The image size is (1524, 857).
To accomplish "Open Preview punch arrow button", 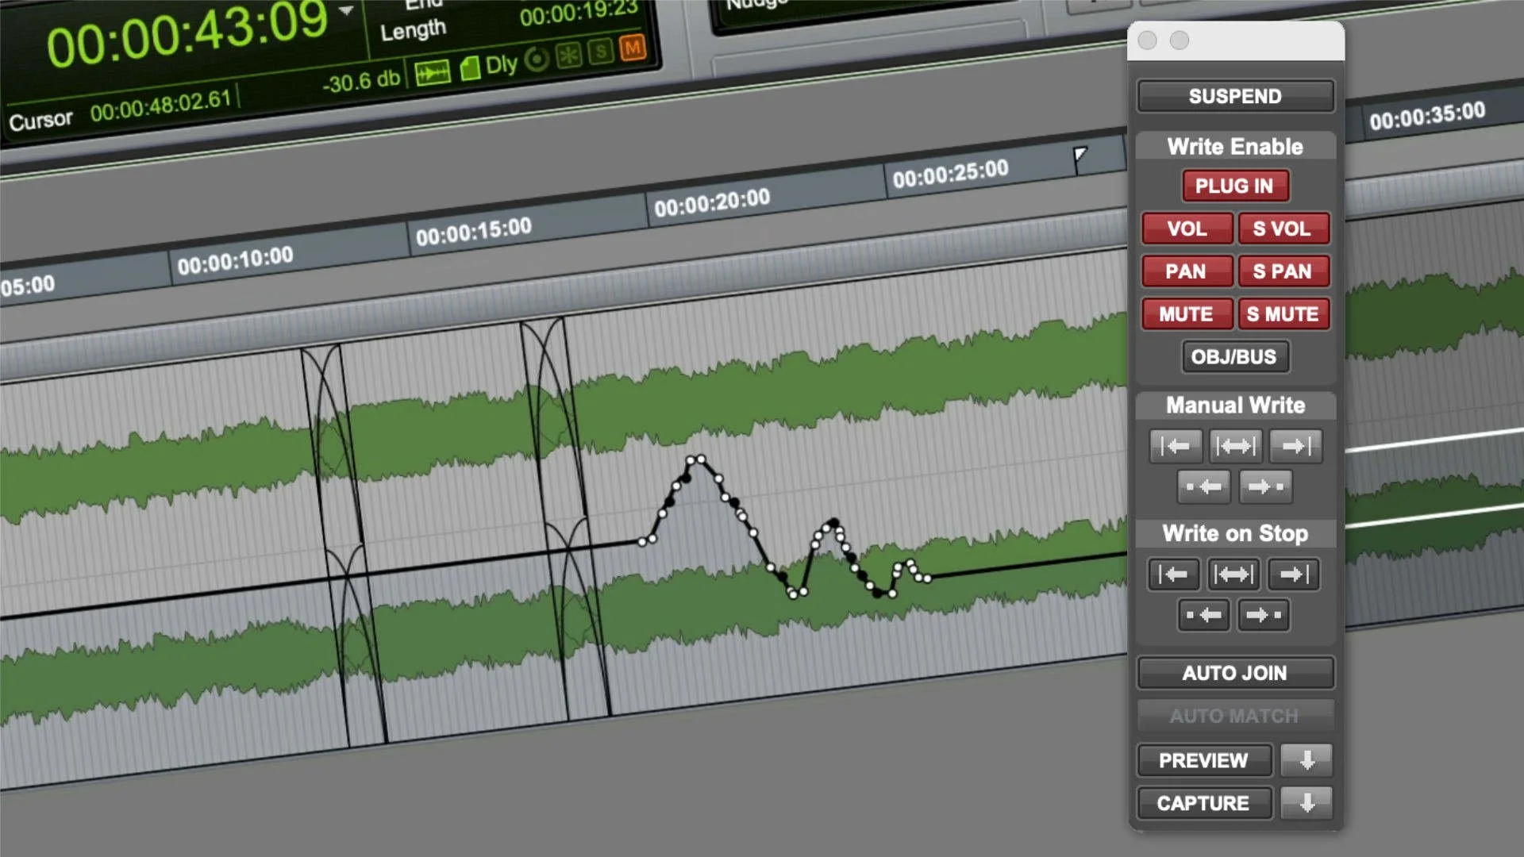I will click(1307, 760).
